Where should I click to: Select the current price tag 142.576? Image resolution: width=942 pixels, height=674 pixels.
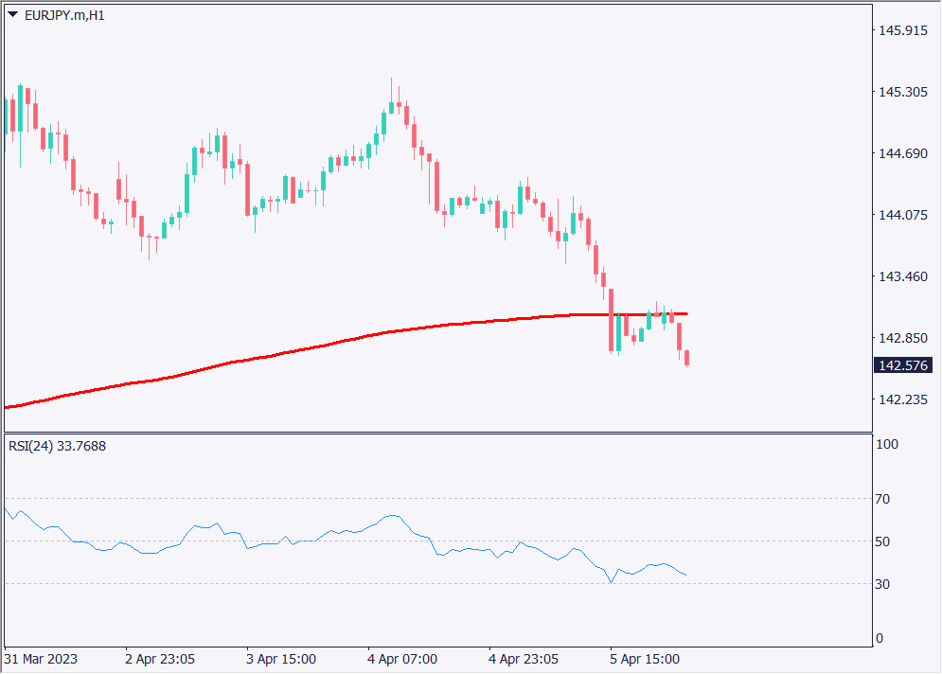[x=904, y=365]
